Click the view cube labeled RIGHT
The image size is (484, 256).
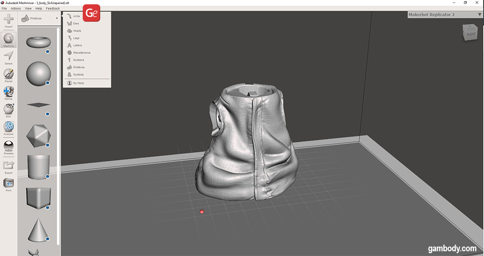tap(471, 33)
